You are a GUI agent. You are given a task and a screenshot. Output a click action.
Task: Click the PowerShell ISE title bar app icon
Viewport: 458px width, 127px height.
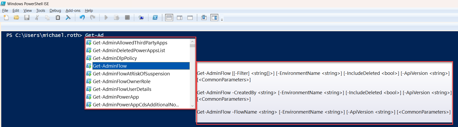pyautogui.click(x=3, y=4)
